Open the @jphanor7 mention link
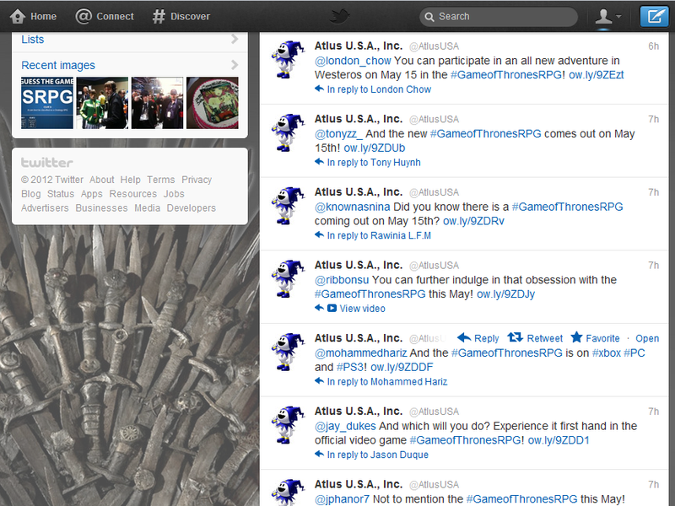The image size is (675, 506). (x=343, y=499)
